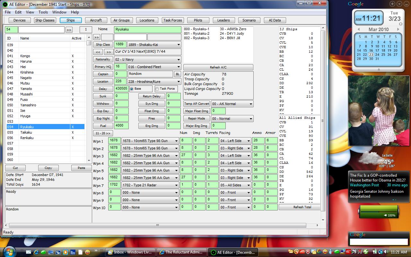The image size is (411, 257).
Task: Select the Task Force radio button
Action: click(157, 89)
